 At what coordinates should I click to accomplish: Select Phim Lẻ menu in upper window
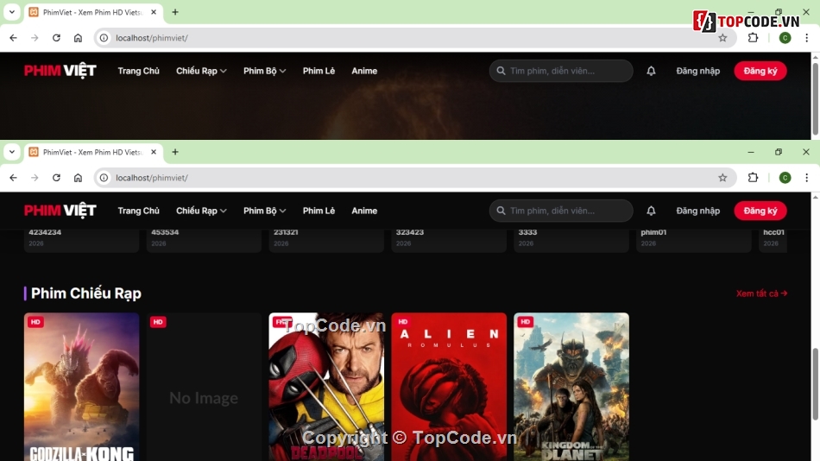click(319, 71)
